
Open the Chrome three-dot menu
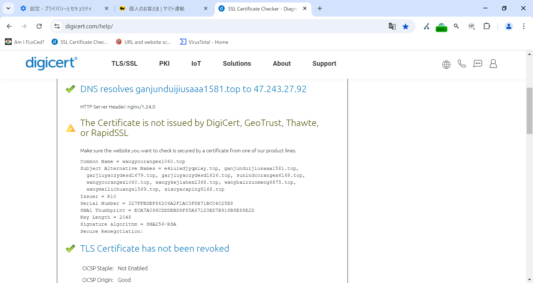(x=524, y=26)
